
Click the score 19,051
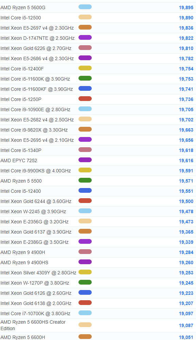(186, 337)
